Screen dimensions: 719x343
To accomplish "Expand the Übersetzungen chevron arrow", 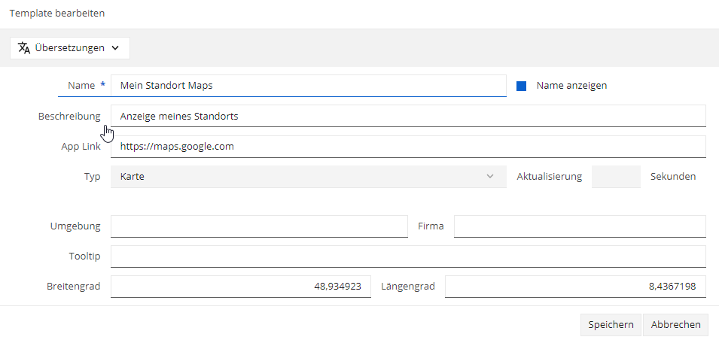I will pos(115,48).
